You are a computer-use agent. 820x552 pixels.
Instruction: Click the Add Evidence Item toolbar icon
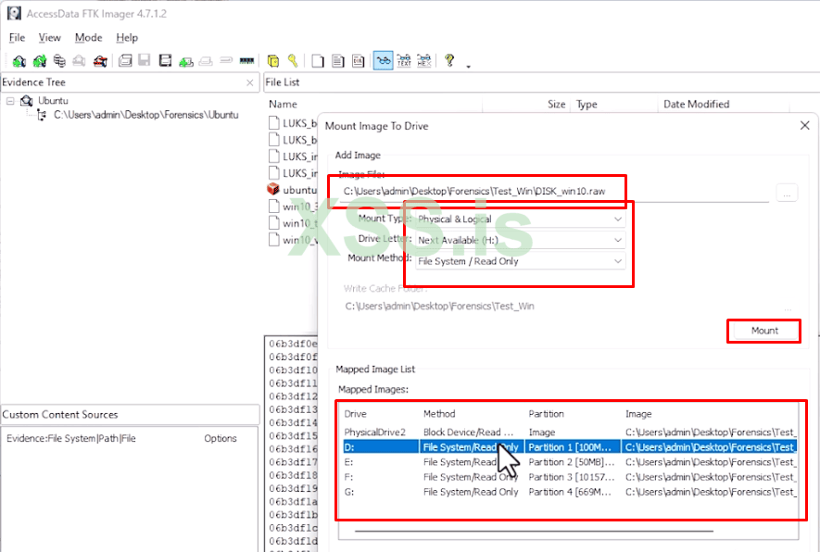click(x=19, y=61)
